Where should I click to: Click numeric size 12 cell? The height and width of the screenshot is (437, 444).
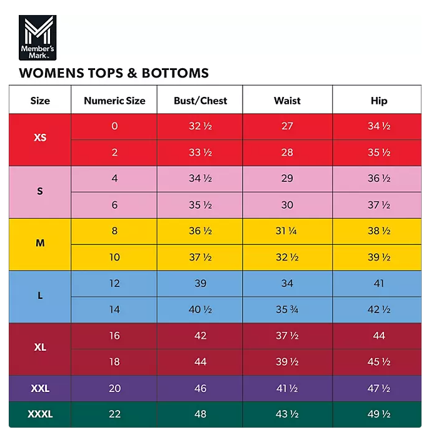click(x=114, y=283)
